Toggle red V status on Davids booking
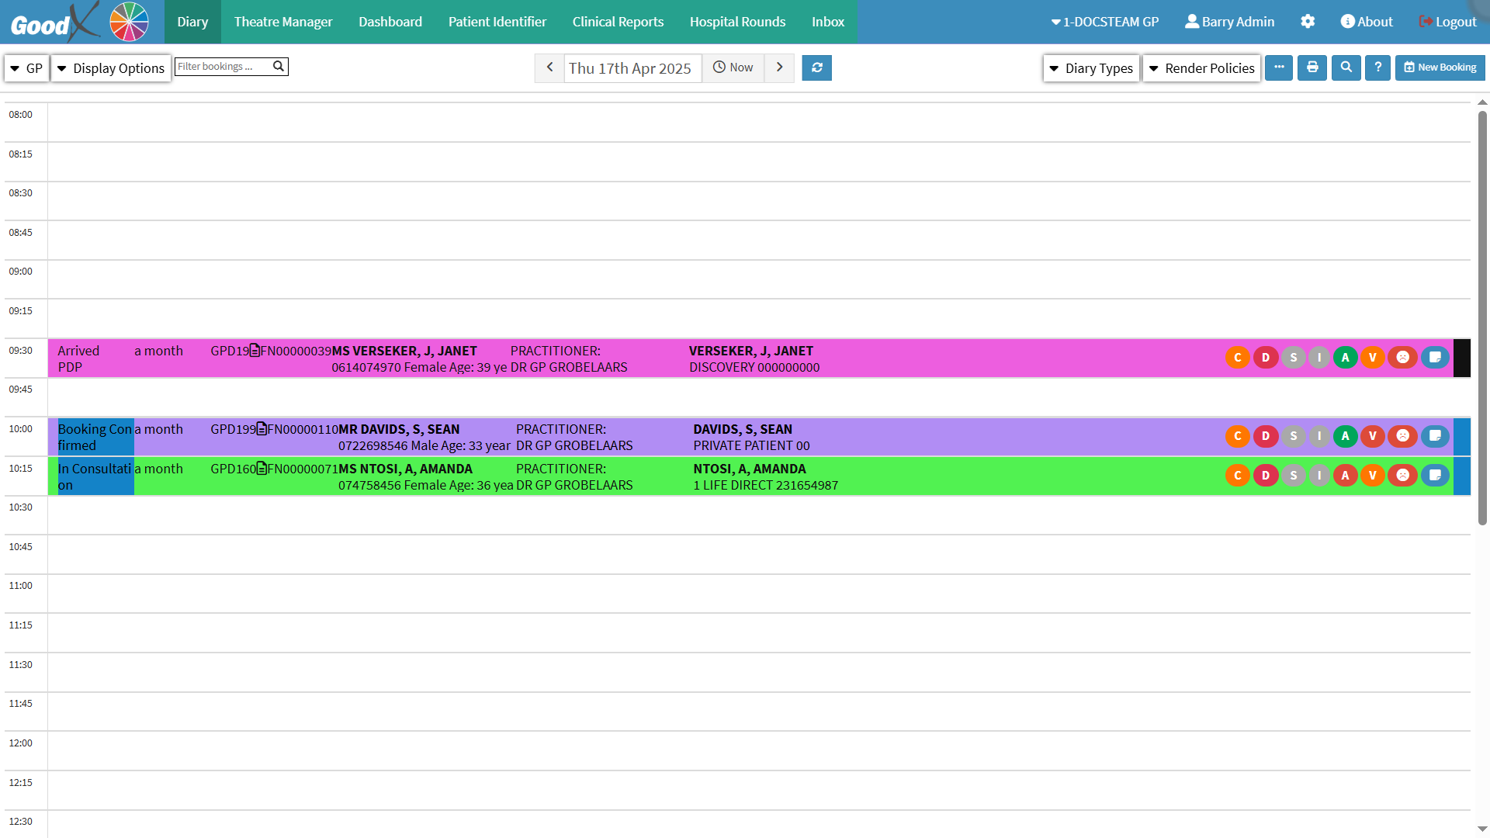 (x=1372, y=436)
